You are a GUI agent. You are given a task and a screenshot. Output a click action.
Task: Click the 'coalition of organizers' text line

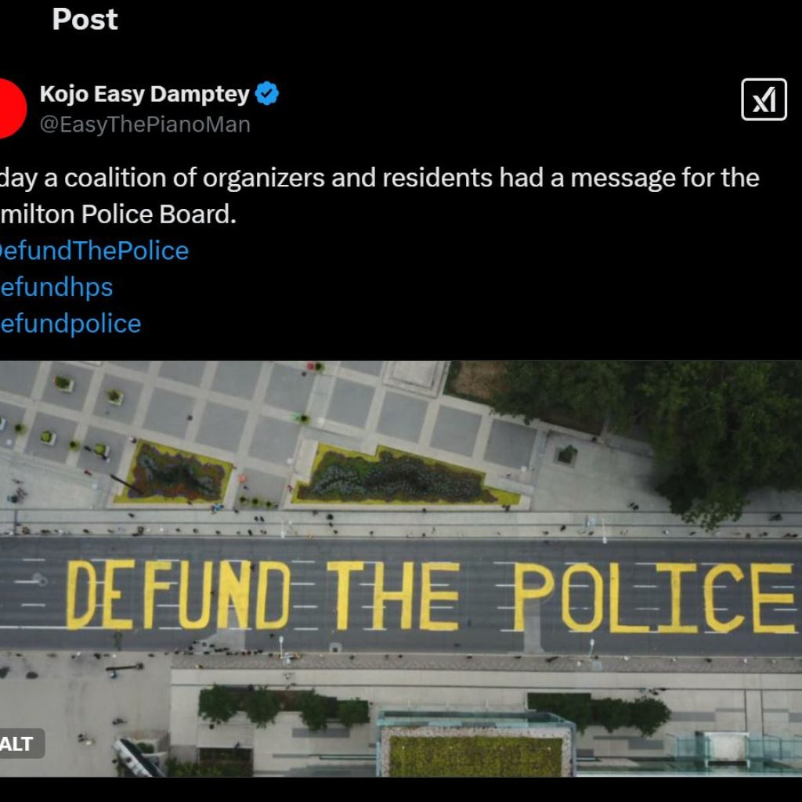(x=380, y=178)
